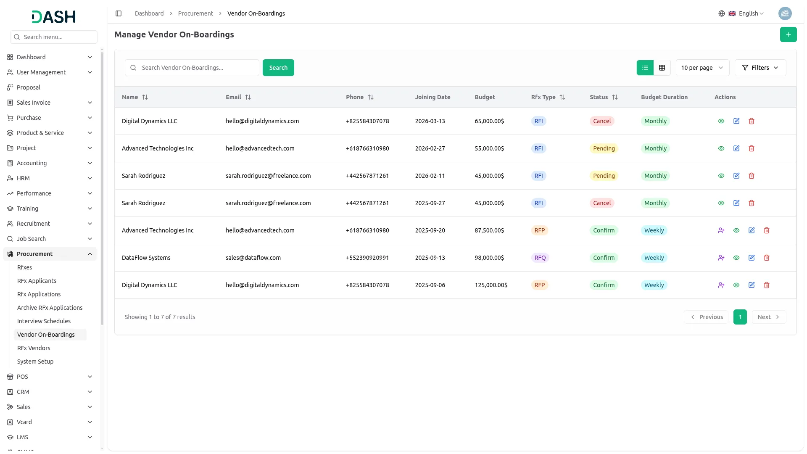
Task: Click the green plus create button
Action: coord(788,34)
